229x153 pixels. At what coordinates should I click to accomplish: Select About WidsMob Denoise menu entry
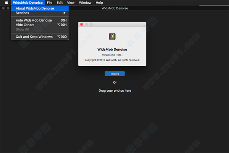(40, 8)
